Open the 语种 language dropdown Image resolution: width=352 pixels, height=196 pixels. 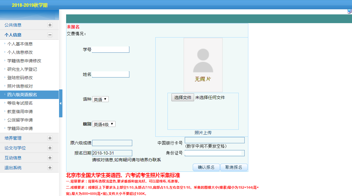click(100, 99)
